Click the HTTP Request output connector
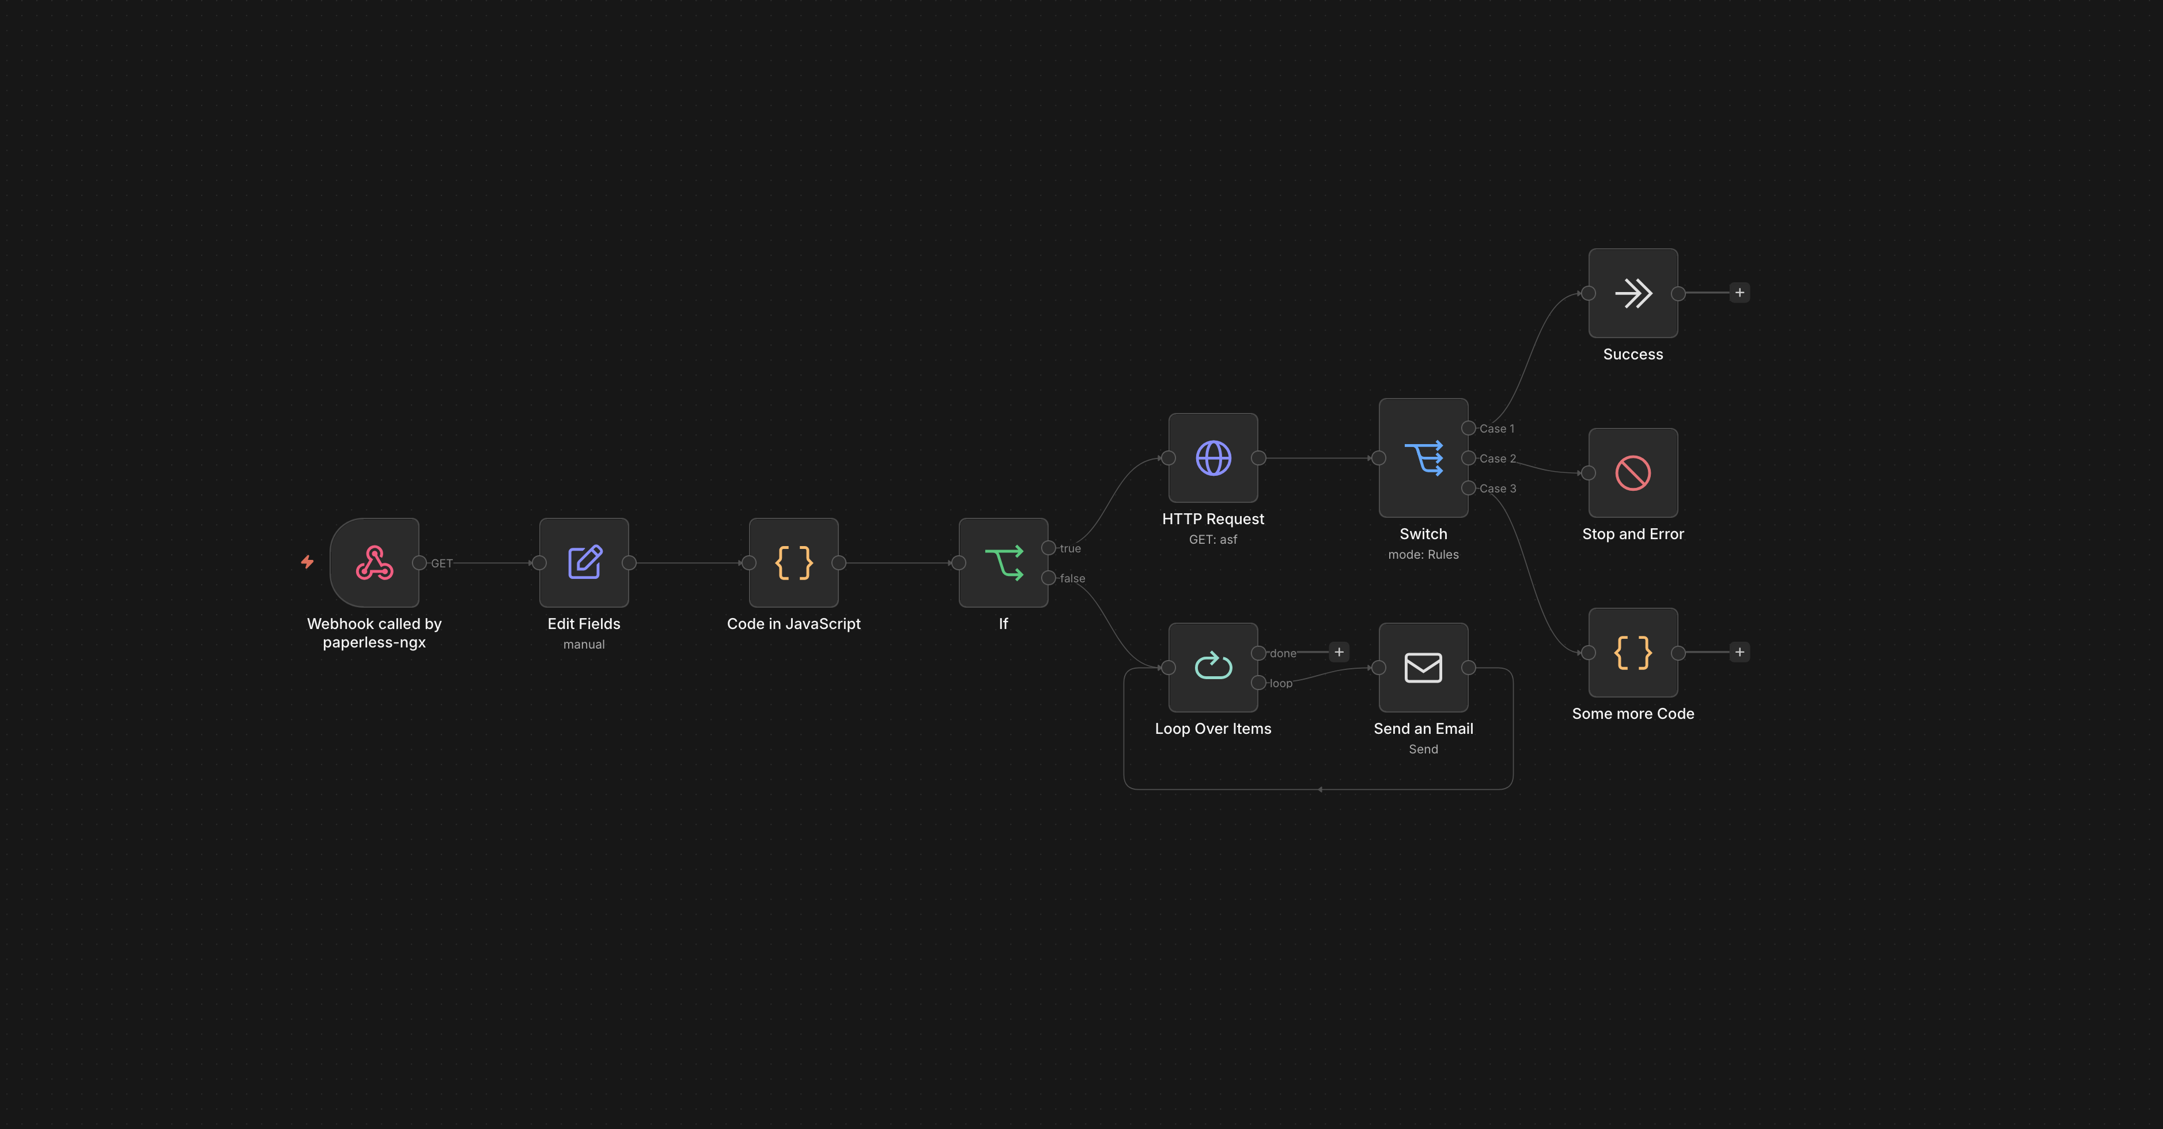Screen dimensions: 2163x1129 1258,457
